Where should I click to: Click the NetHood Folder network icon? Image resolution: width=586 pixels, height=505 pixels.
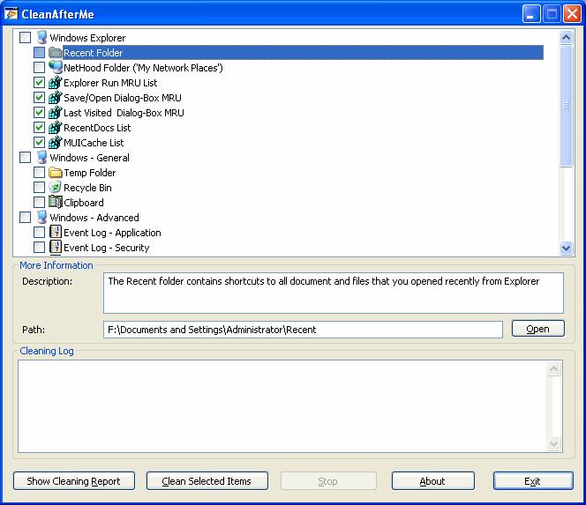pyautogui.click(x=55, y=68)
